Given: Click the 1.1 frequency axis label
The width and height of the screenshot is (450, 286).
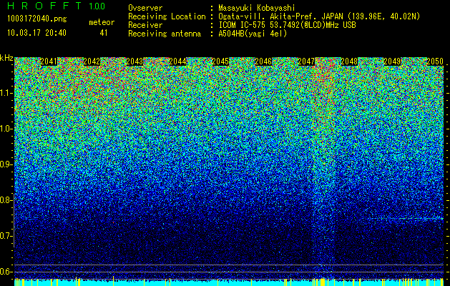Looking at the screenshot, I should (6, 93).
